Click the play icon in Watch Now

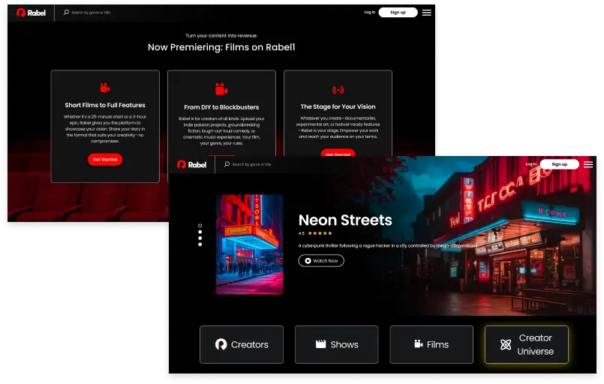pyautogui.click(x=308, y=261)
